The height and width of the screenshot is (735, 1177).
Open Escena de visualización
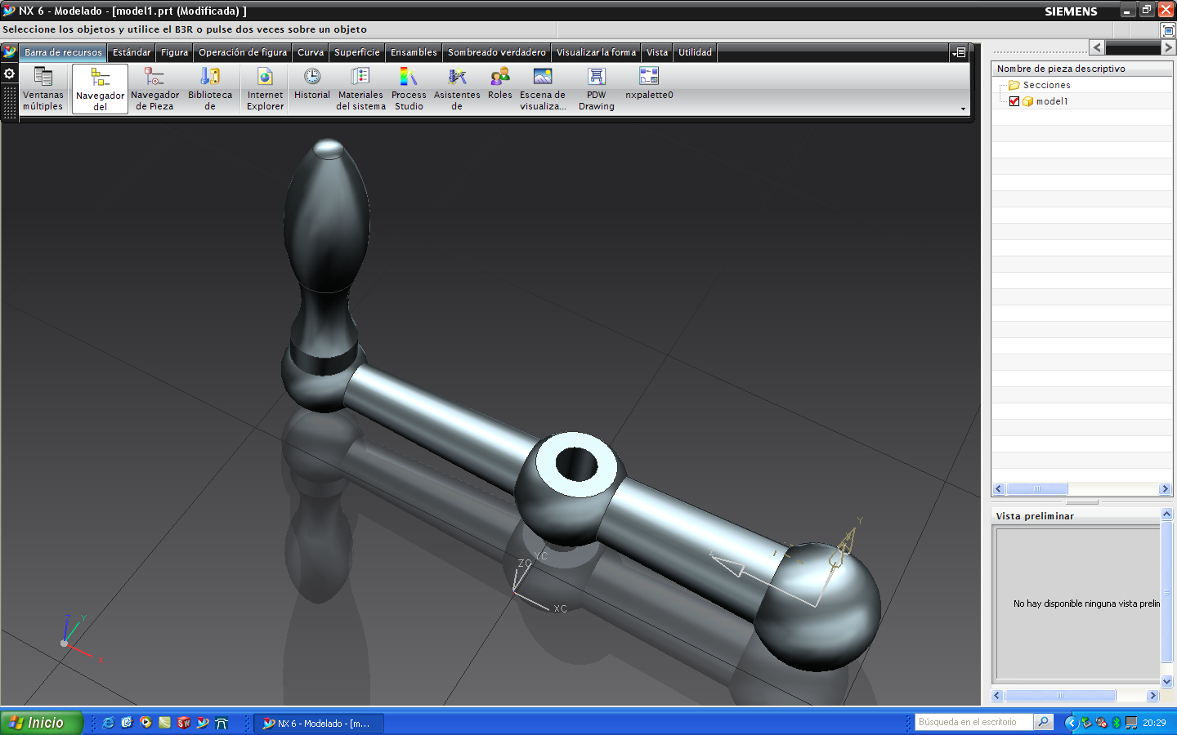click(543, 89)
